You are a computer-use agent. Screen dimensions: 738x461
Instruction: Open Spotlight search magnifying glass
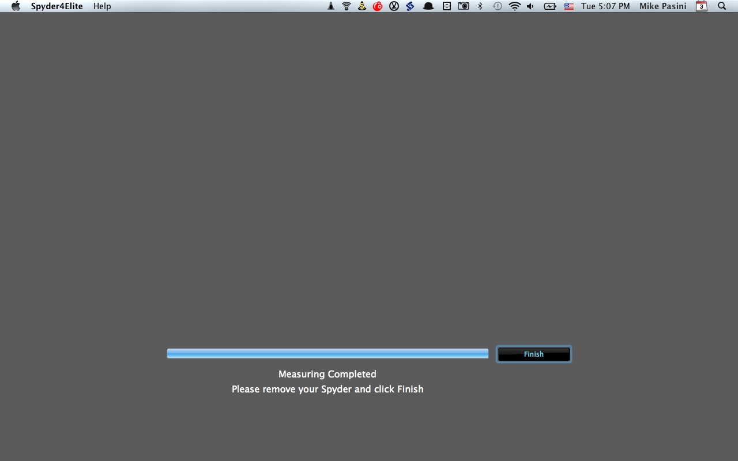coord(722,6)
